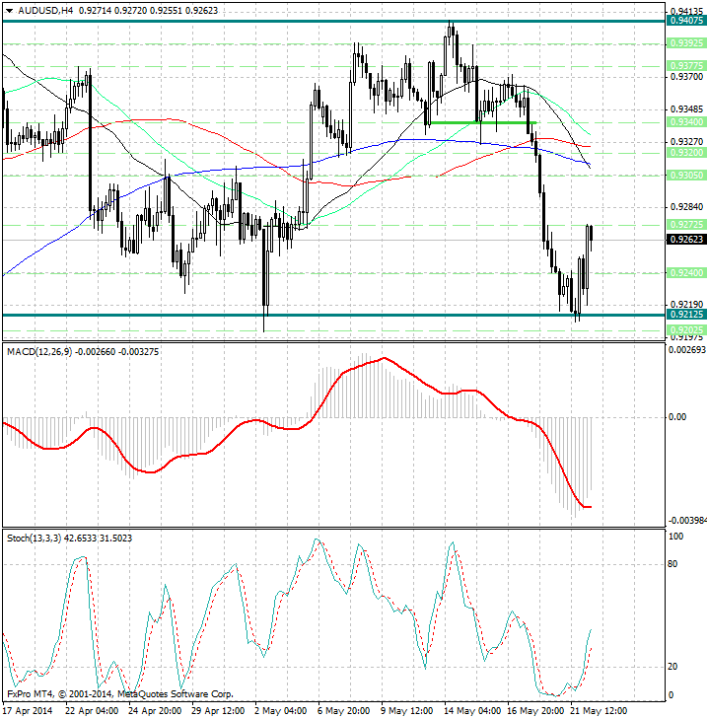Click the 0.92190 price axis label
The width and height of the screenshot is (707, 719).
[686, 305]
